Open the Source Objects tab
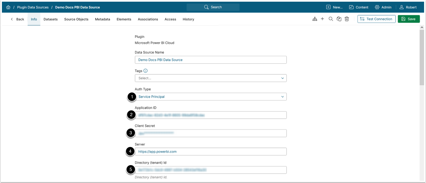The height and width of the screenshot is (183, 426). click(x=76, y=19)
